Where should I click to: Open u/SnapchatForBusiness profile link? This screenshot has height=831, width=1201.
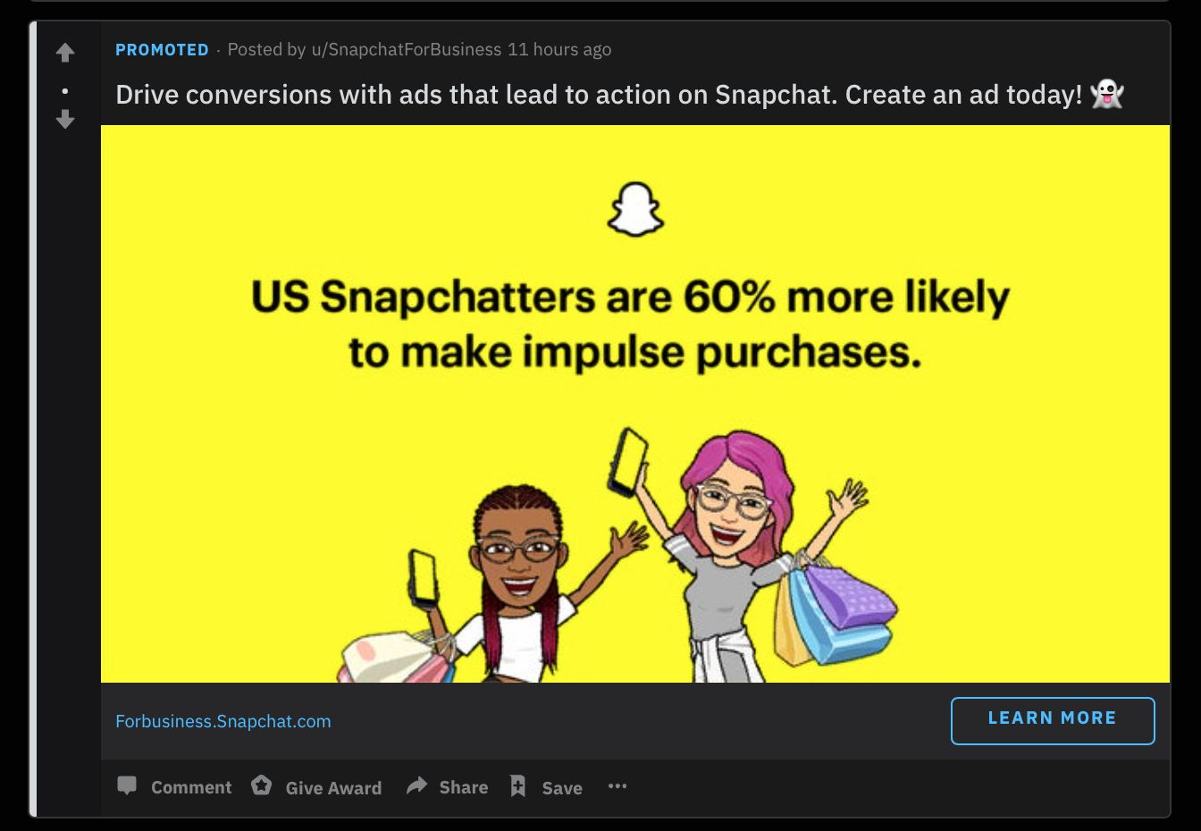pos(406,50)
